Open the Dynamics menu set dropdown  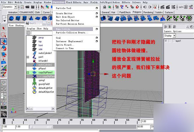16,7
